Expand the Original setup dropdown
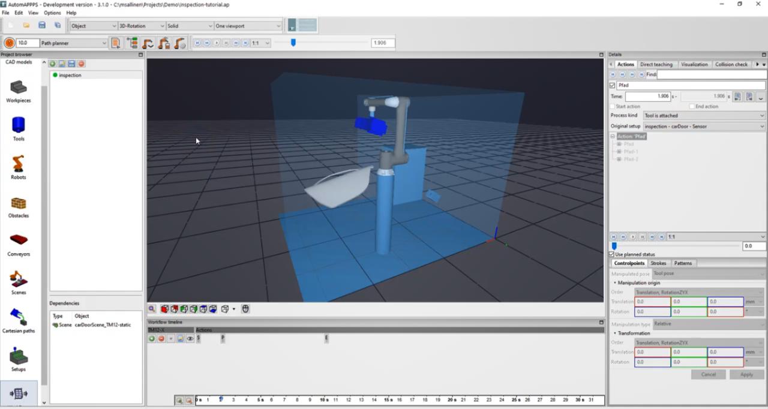The width and height of the screenshot is (768, 409). [704, 127]
